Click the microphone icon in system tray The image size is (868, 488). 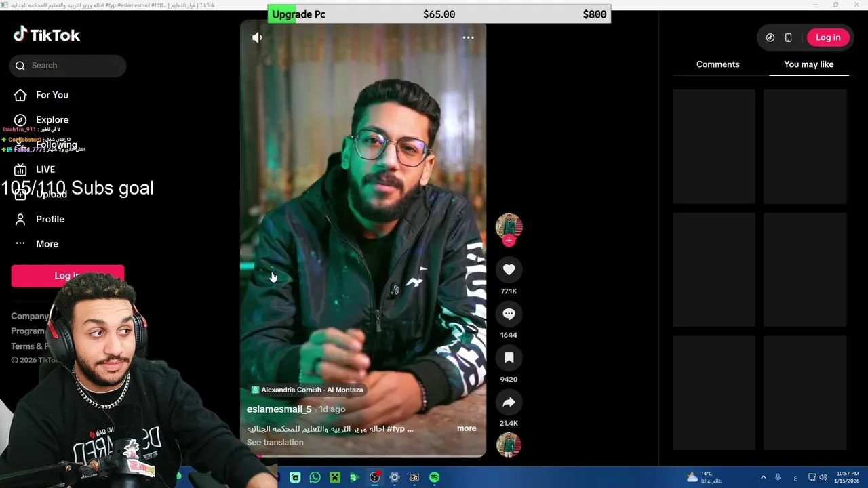tap(778, 477)
